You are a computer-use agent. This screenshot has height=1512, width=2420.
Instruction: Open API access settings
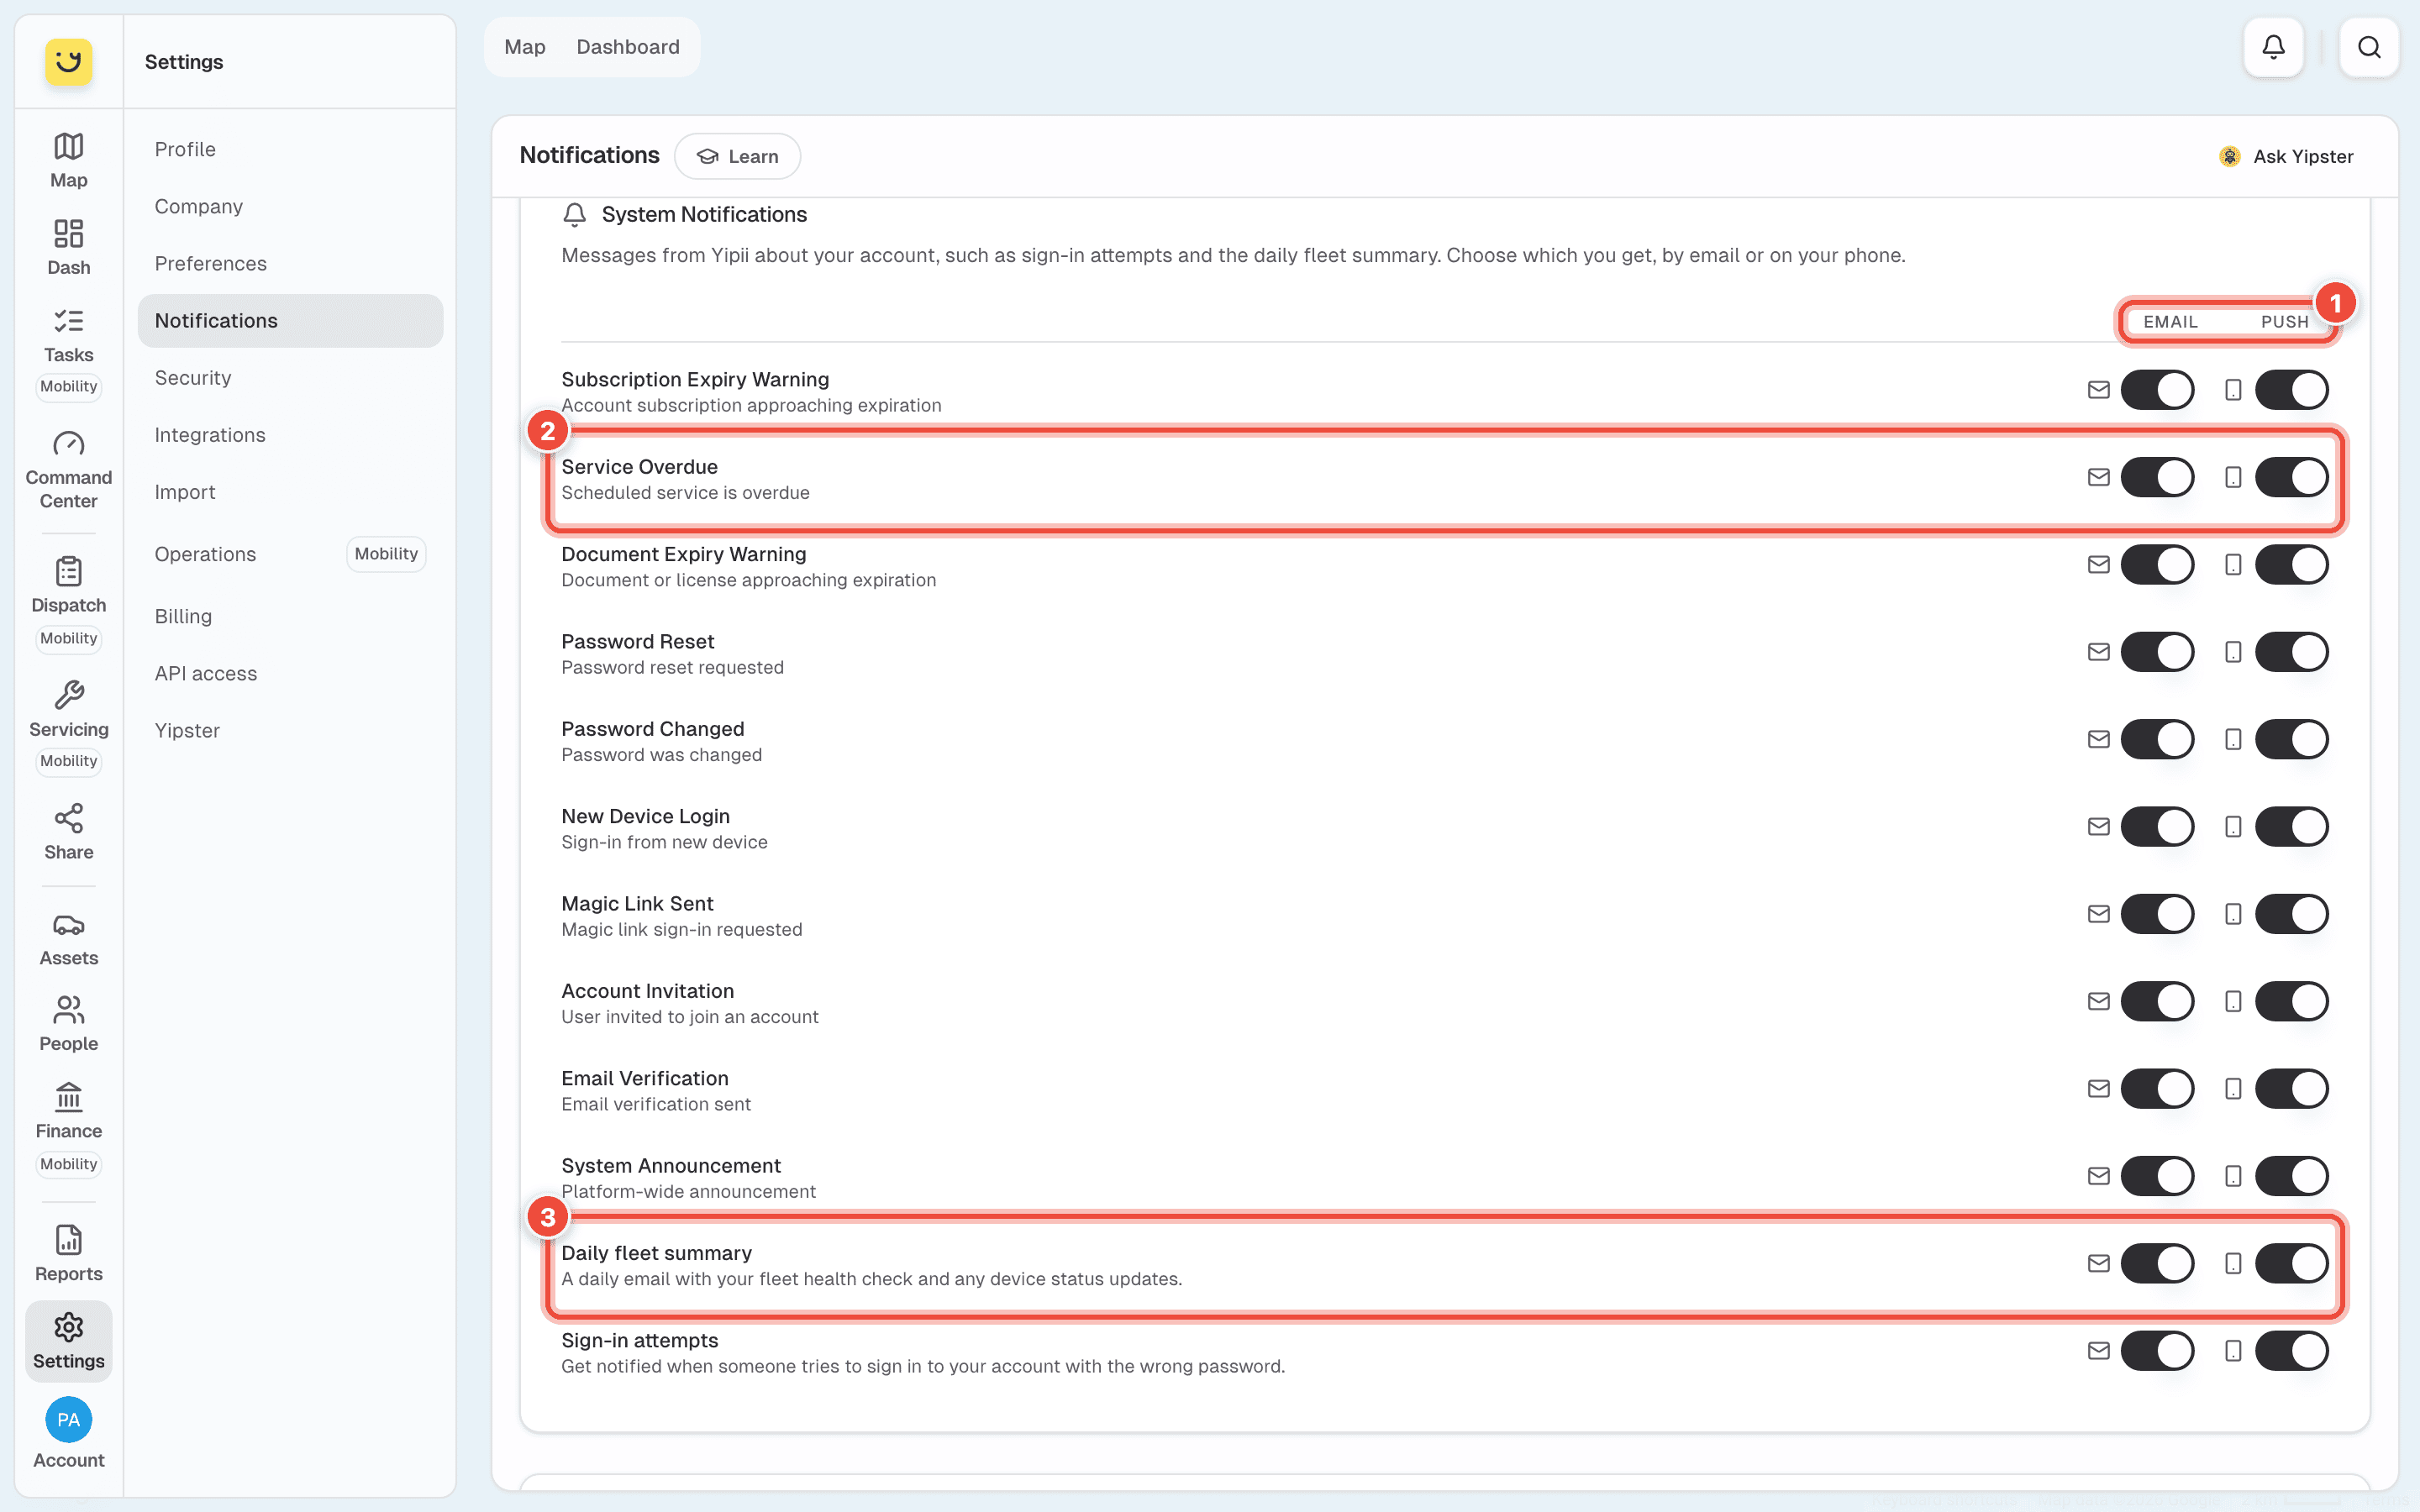coord(290,673)
